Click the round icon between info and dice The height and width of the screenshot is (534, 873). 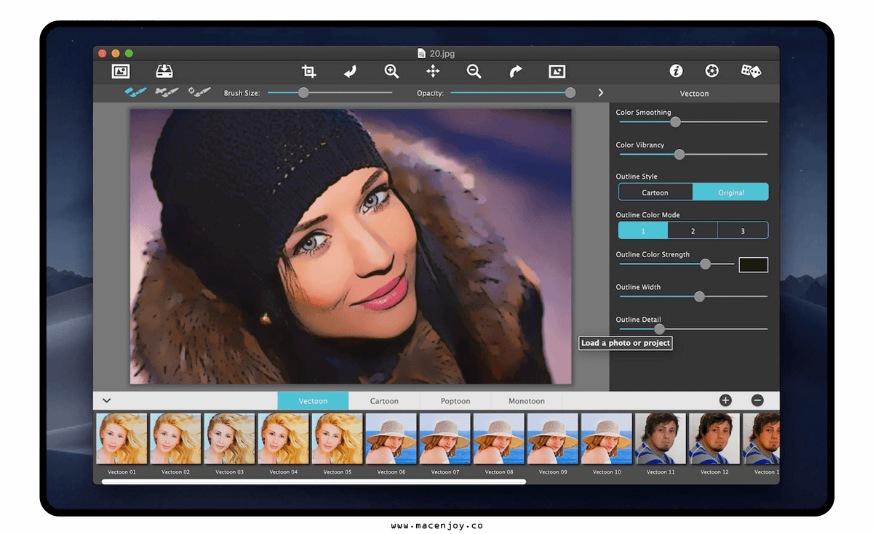click(712, 70)
